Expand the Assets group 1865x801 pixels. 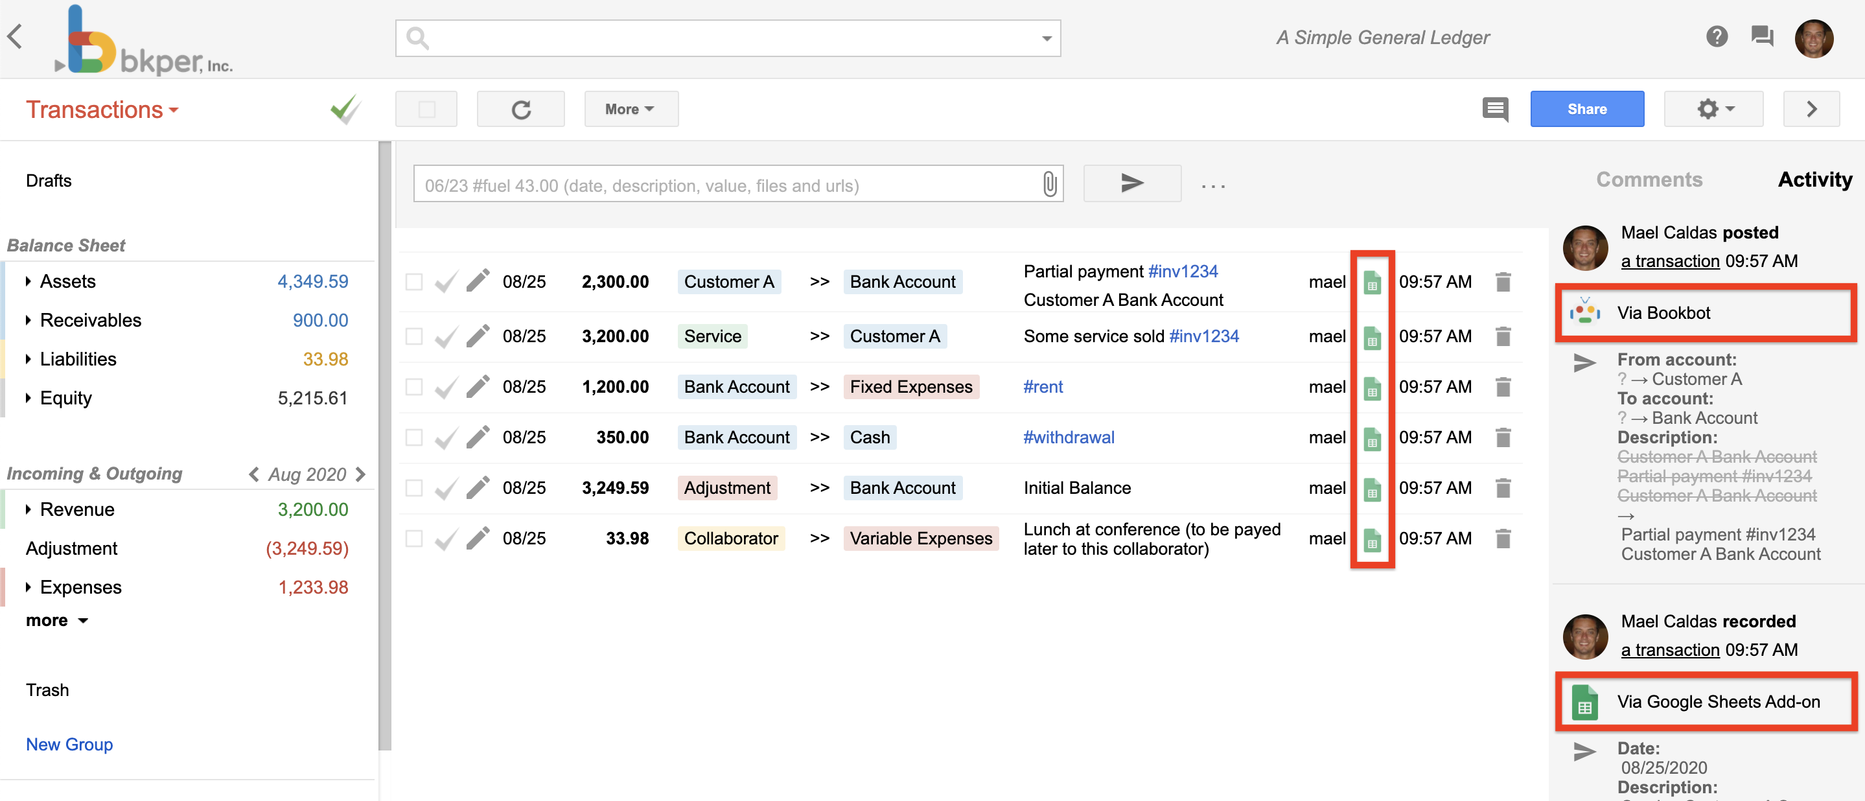click(x=29, y=281)
